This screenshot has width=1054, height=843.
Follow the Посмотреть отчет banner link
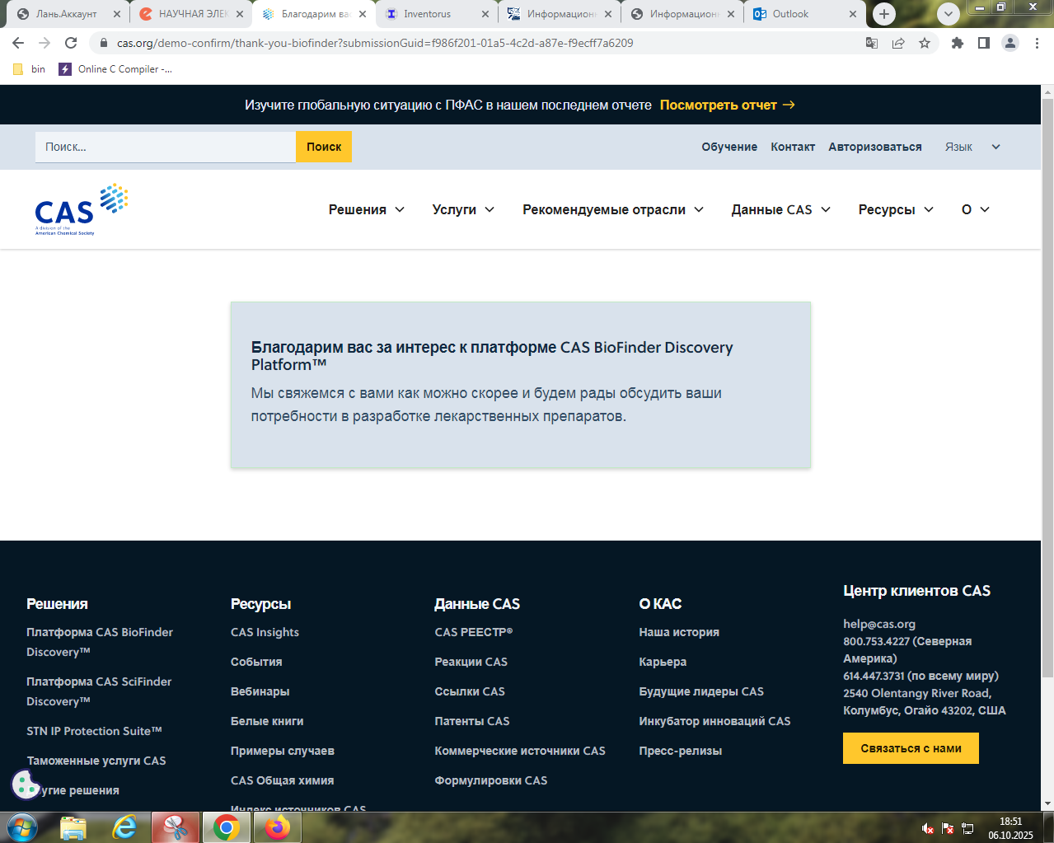727,105
